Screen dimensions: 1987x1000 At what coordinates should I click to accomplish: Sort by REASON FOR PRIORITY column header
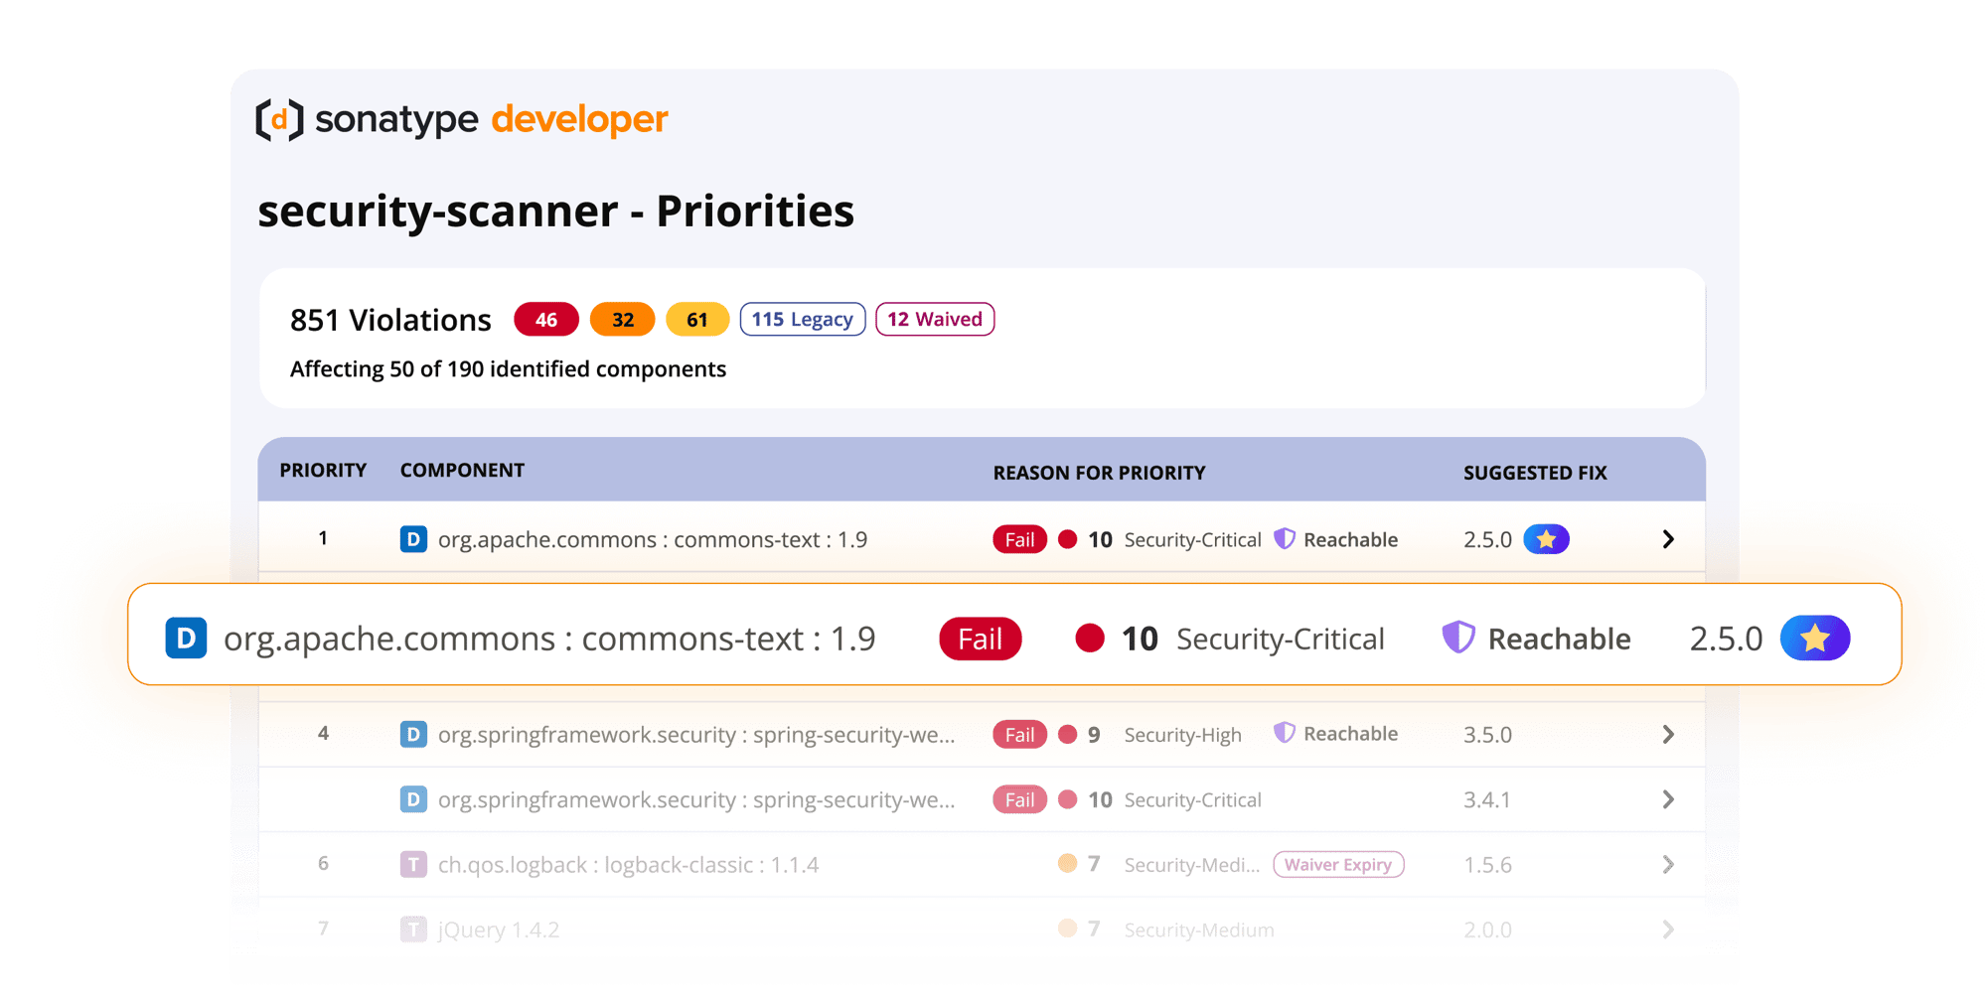[1099, 473]
